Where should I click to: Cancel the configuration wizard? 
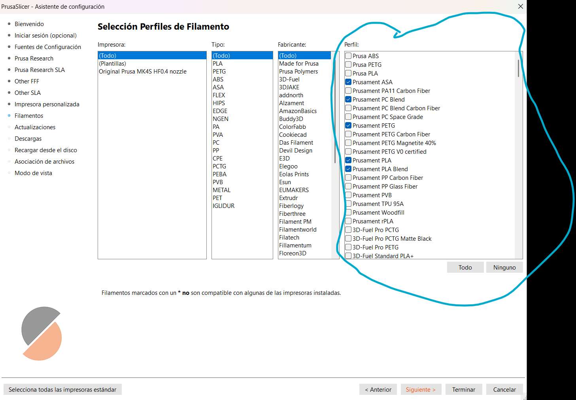[x=504, y=389]
